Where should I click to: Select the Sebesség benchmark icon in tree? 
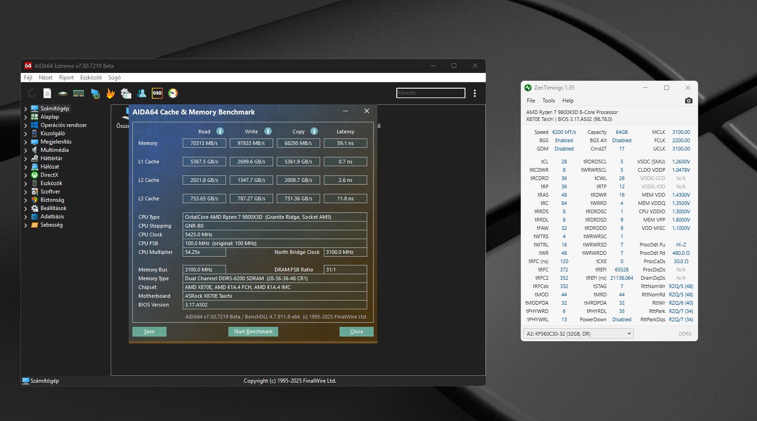(x=34, y=225)
